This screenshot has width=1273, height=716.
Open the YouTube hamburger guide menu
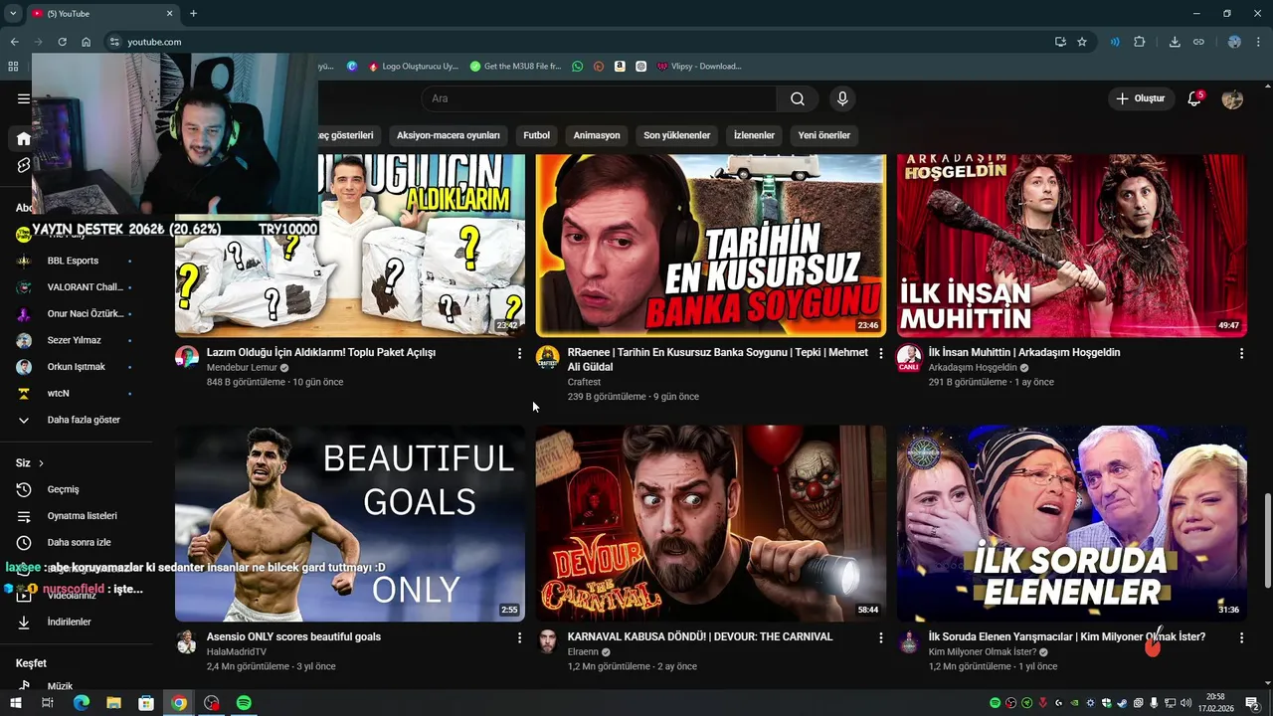(23, 98)
